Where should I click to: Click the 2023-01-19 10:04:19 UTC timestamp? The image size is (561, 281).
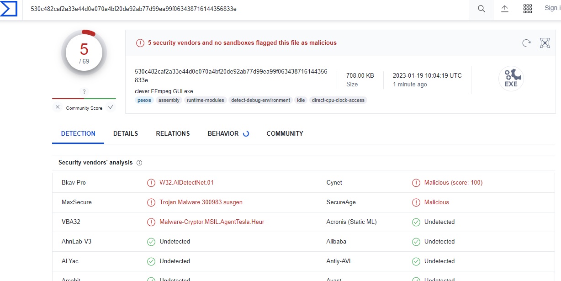[427, 75]
